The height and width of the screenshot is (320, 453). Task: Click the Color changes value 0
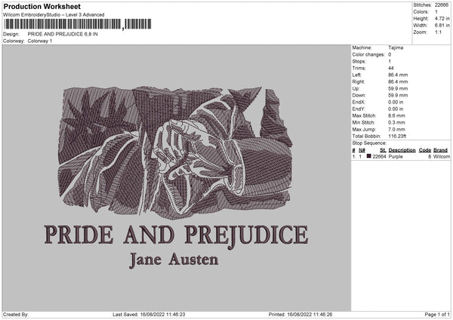point(390,54)
